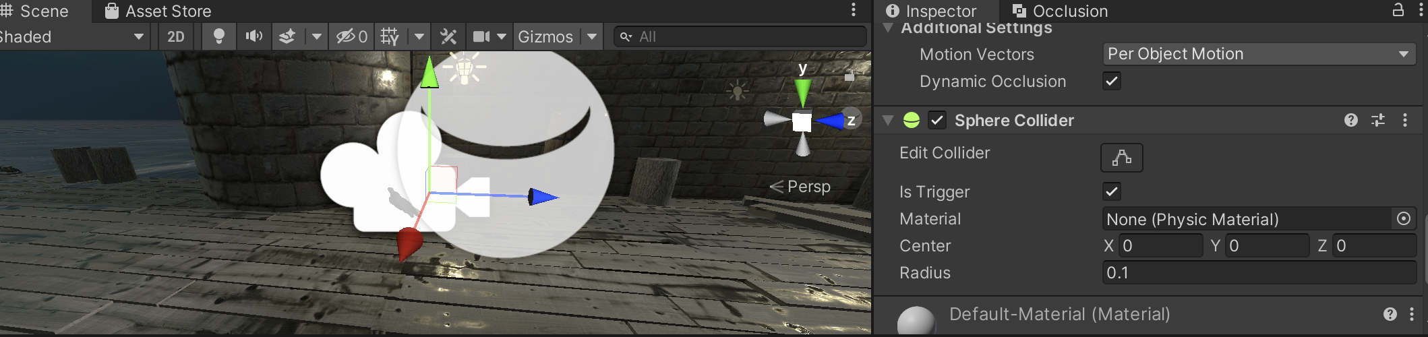Toggle scene view rotation lock icon
The image size is (1428, 337).
point(850,75)
